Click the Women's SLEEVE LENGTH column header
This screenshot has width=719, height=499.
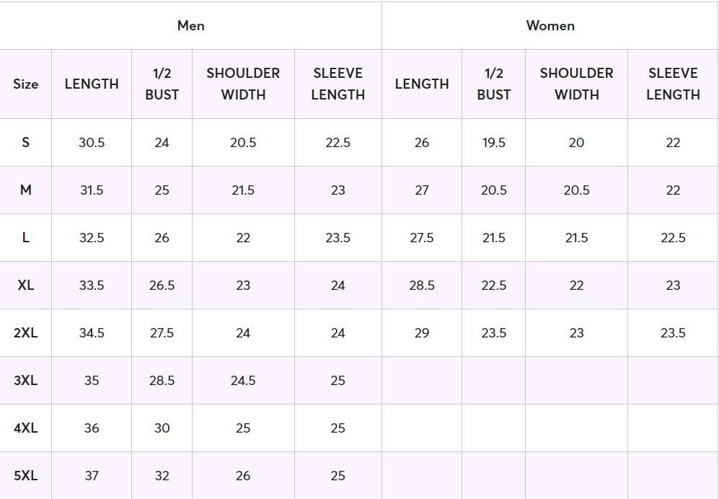click(x=673, y=84)
